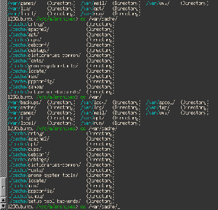This screenshot has height=210, width=218.
Task: Click dictionaries-common entry in the last listing
Action: click(x=45, y=165)
